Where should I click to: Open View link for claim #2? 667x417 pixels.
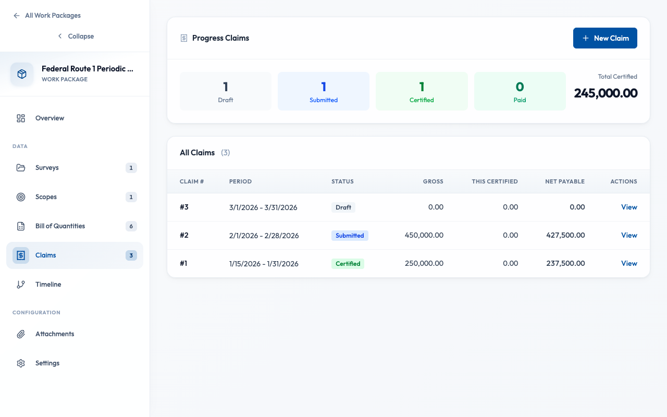click(629, 236)
